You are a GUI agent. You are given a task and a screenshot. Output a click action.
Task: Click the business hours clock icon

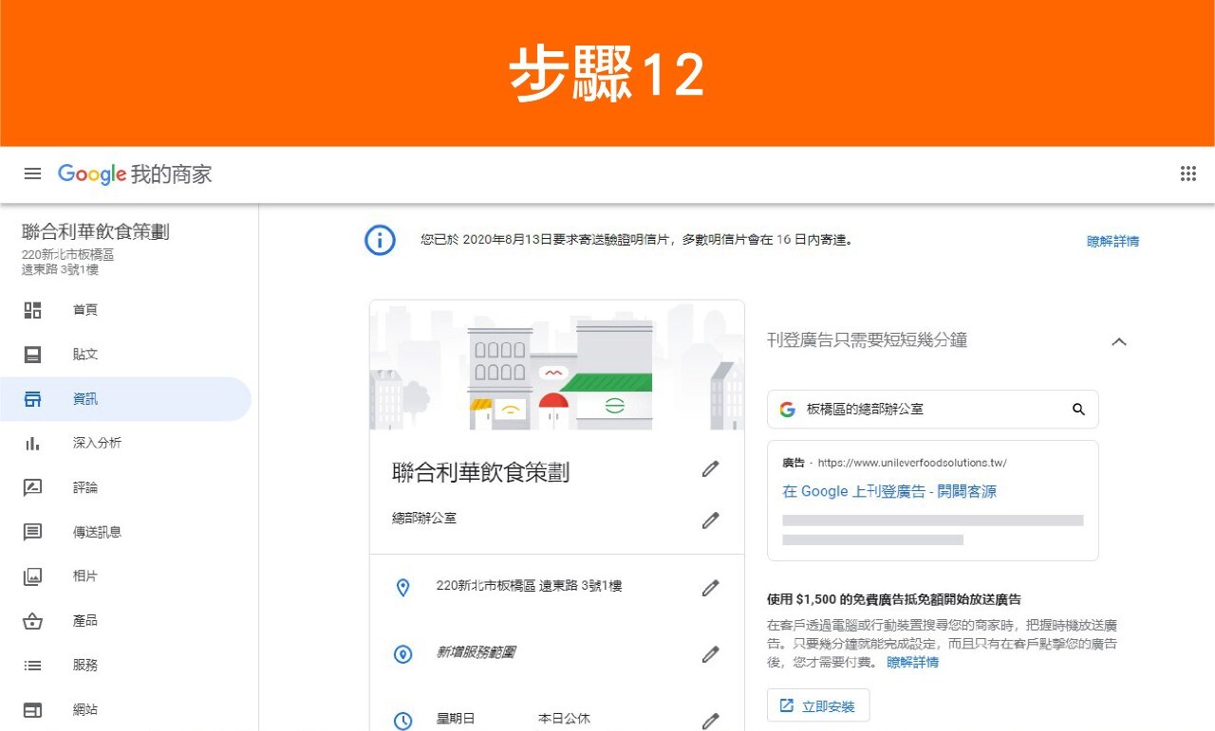click(402, 721)
